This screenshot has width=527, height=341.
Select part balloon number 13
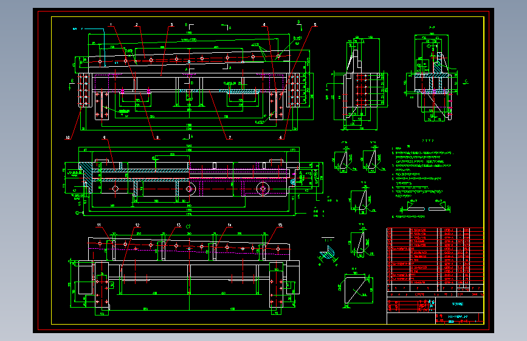point(179,225)
